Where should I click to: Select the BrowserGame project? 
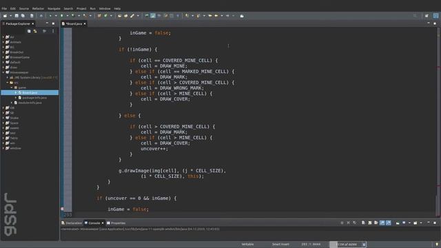[x=20, y=57]
